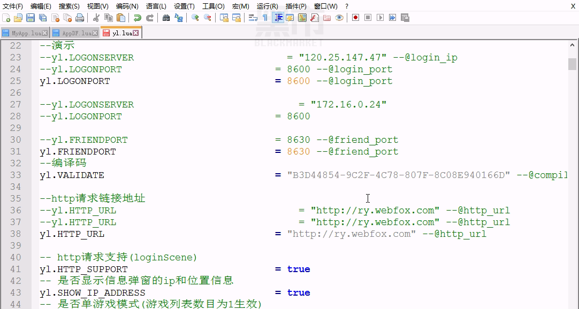Open the 插件(P) menu
Screen dimensions: 579x309
[296, 6]
